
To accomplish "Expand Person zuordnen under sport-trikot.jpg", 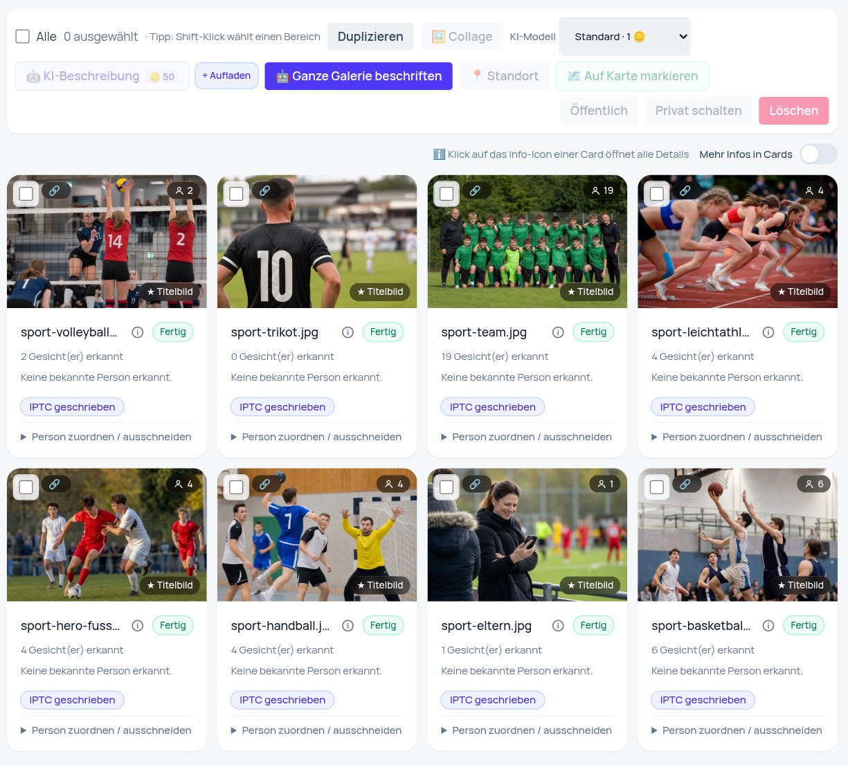I will (x=316, y=437).
